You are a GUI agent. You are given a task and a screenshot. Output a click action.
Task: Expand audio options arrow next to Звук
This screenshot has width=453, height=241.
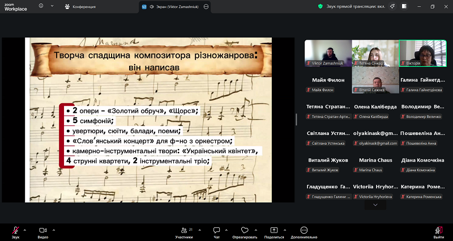24,229
